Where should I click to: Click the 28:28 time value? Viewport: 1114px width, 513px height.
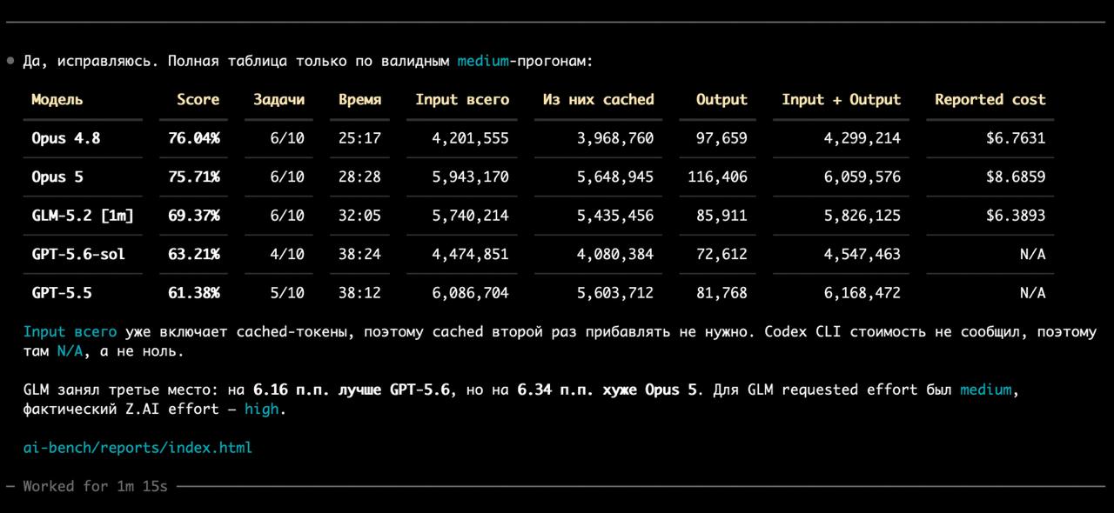(360, 177)
